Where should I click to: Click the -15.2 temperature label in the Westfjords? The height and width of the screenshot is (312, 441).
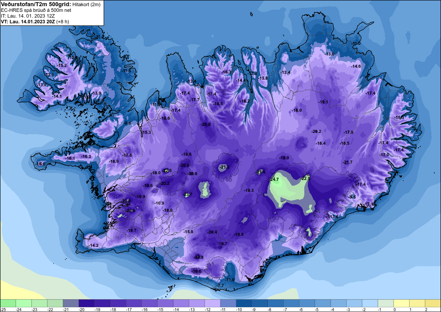pyautogui.click(x=62, y=66)
